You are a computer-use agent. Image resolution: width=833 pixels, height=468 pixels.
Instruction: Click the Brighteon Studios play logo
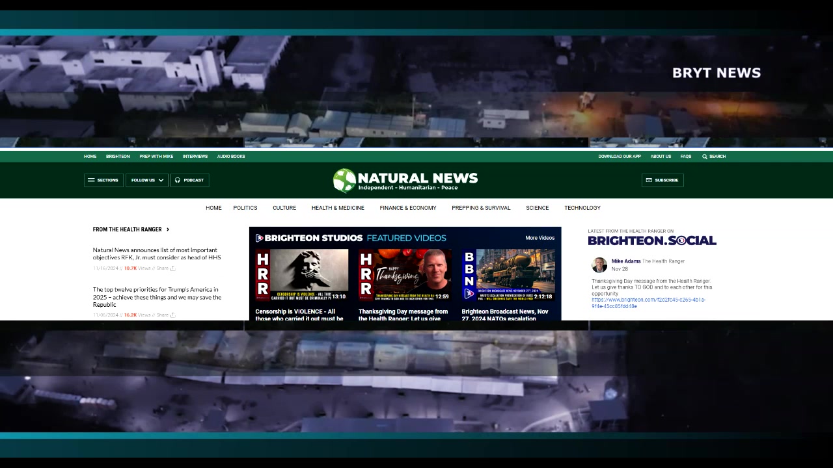259,238
